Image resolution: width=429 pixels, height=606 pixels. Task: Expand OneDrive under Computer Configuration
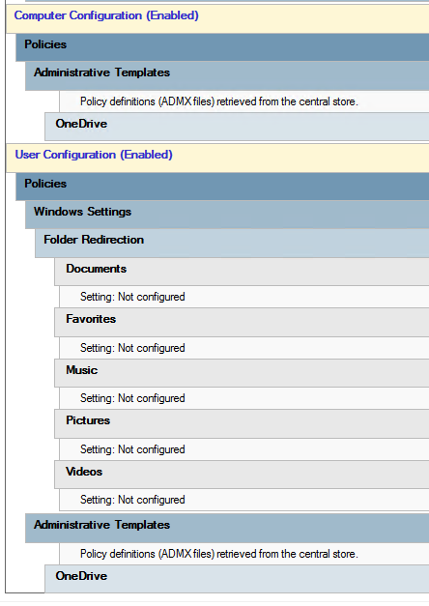[237, 127]
